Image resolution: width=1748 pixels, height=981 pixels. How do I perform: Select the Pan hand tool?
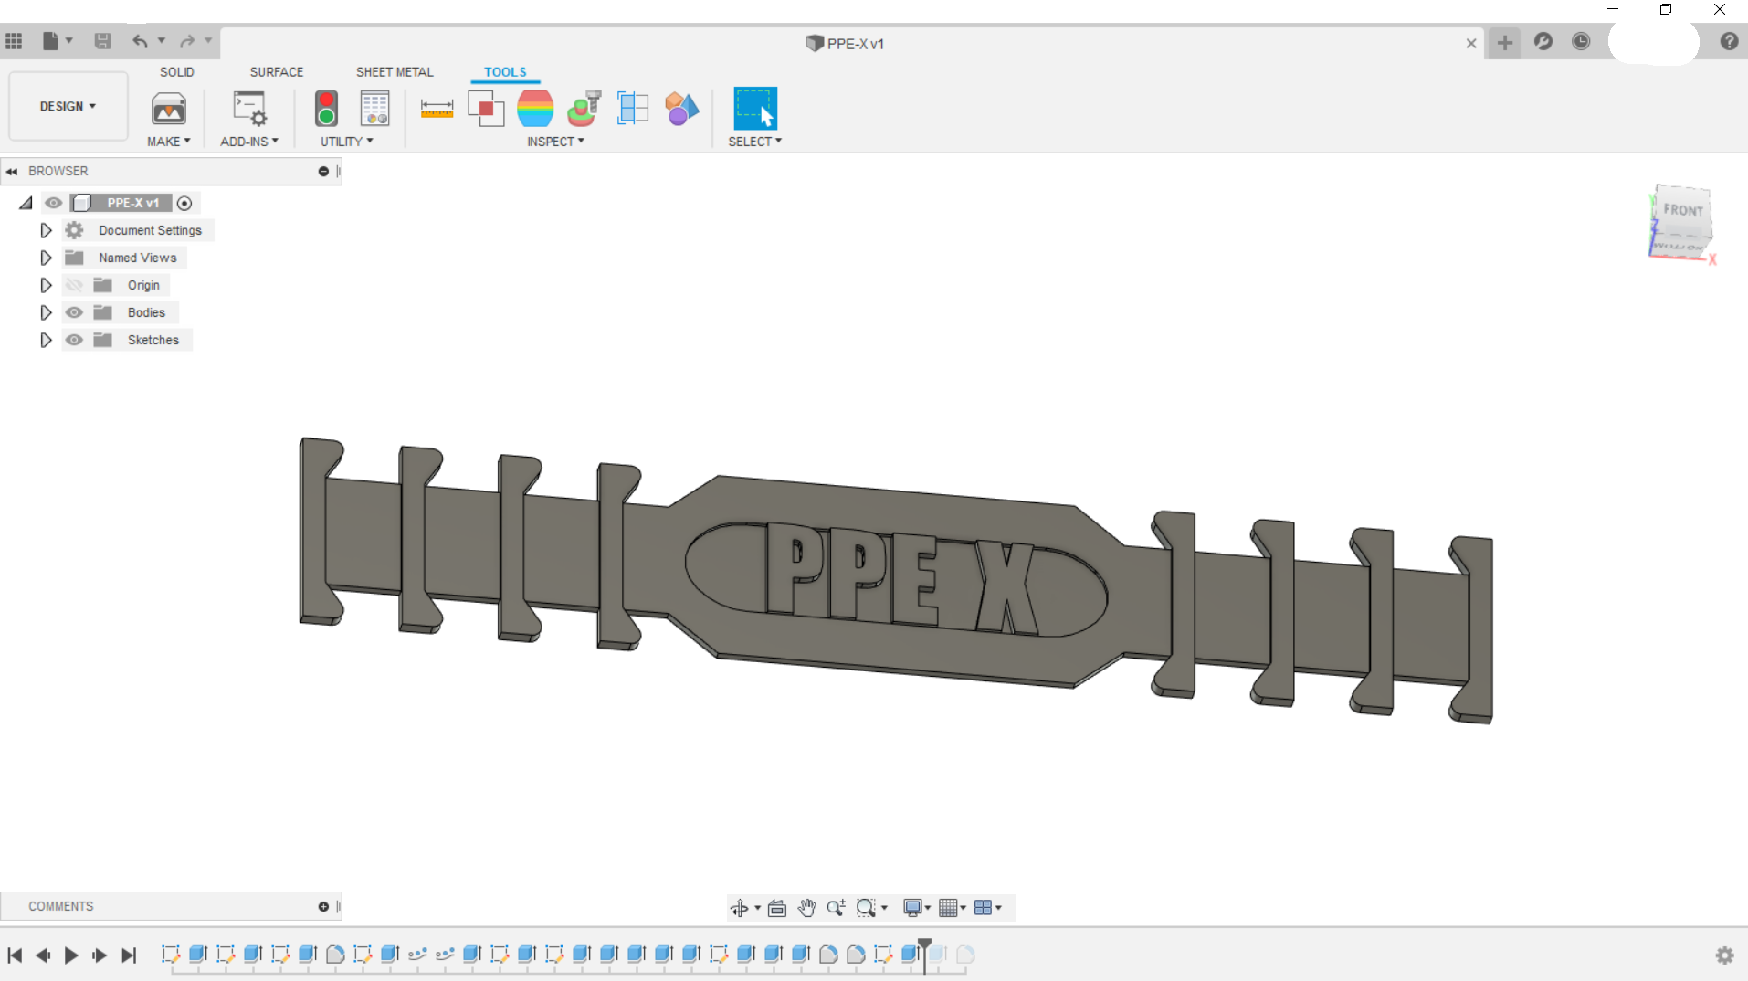(x=806, y=908)
